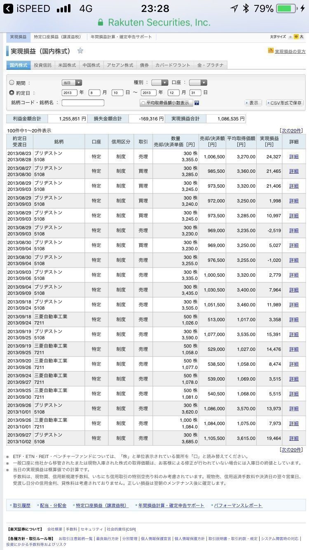Click the help icon beside 平均取得価額小数表示
The height and width of the screenshot is (550, 309).
click(197, 103)
